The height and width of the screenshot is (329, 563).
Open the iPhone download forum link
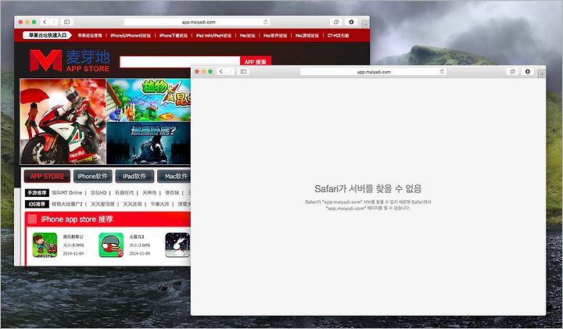coord(174,35)
